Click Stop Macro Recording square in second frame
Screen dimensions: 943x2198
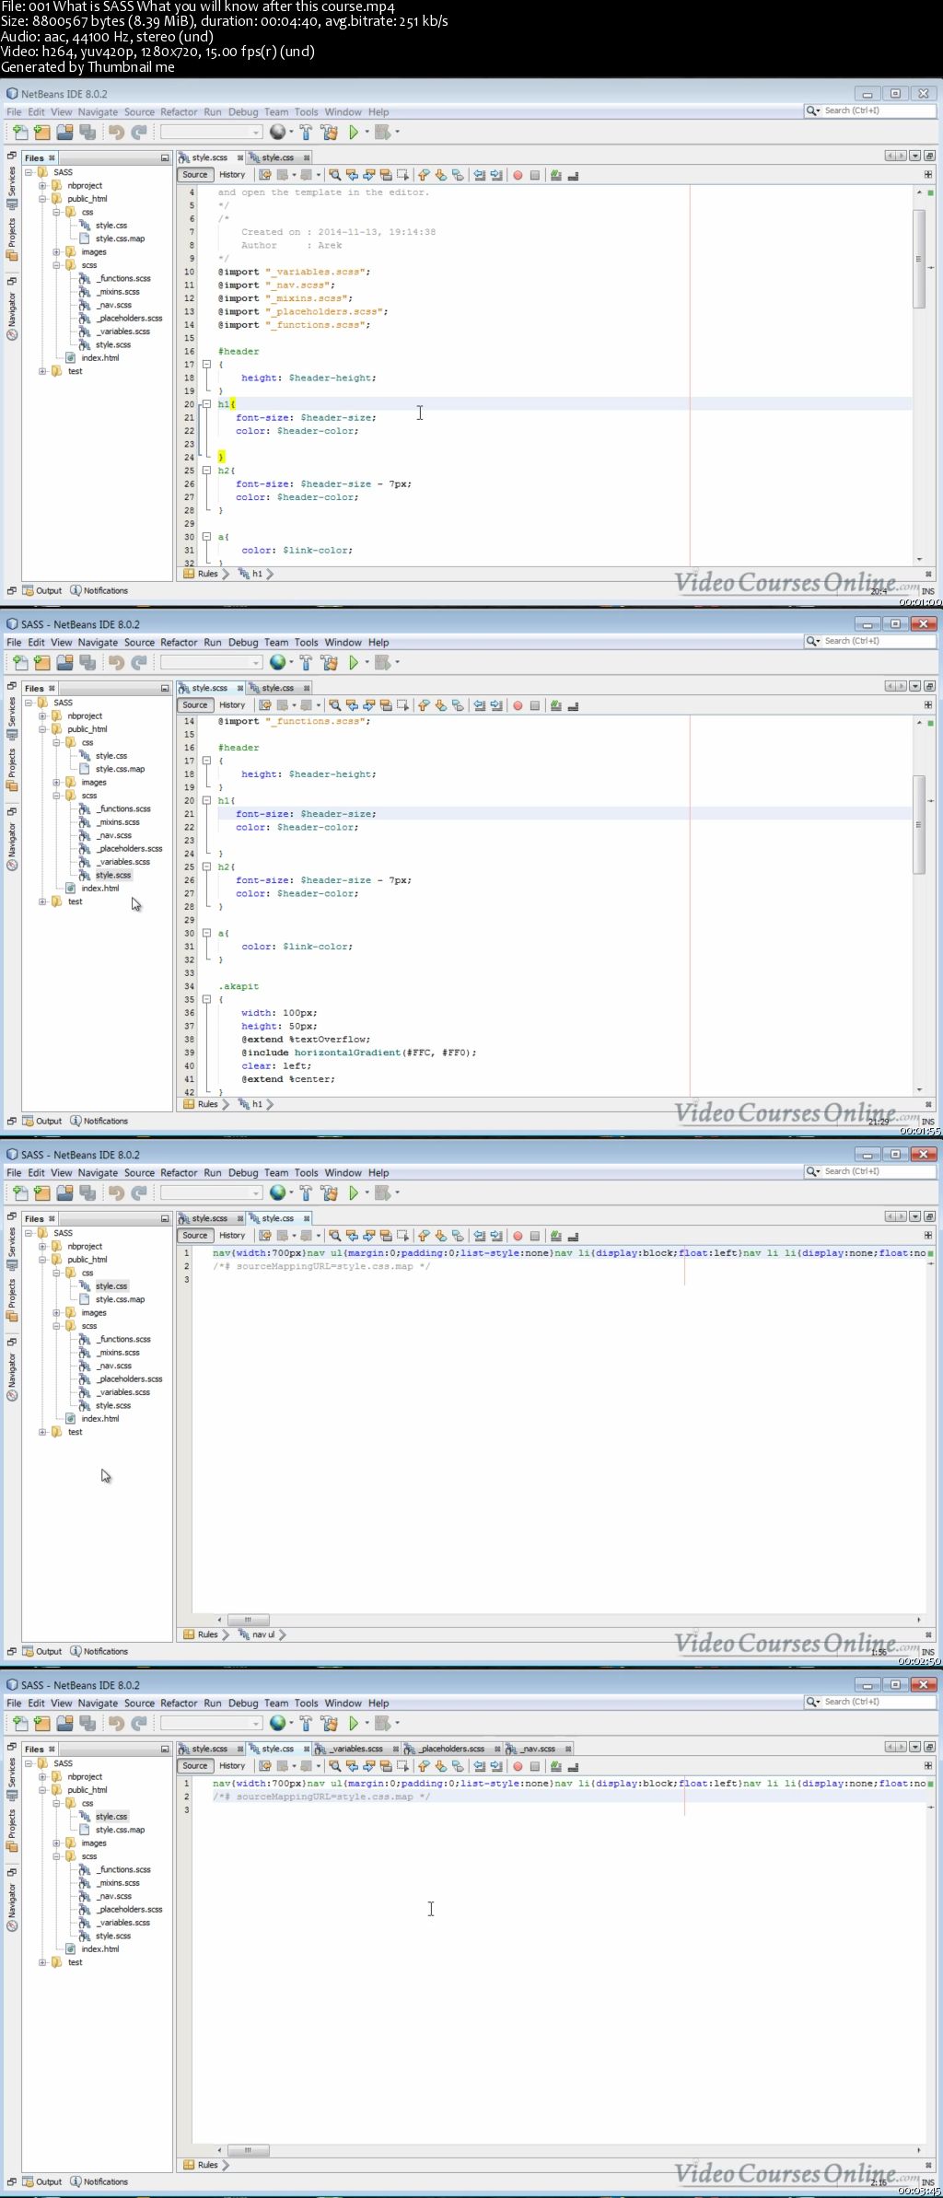point(535,705)
